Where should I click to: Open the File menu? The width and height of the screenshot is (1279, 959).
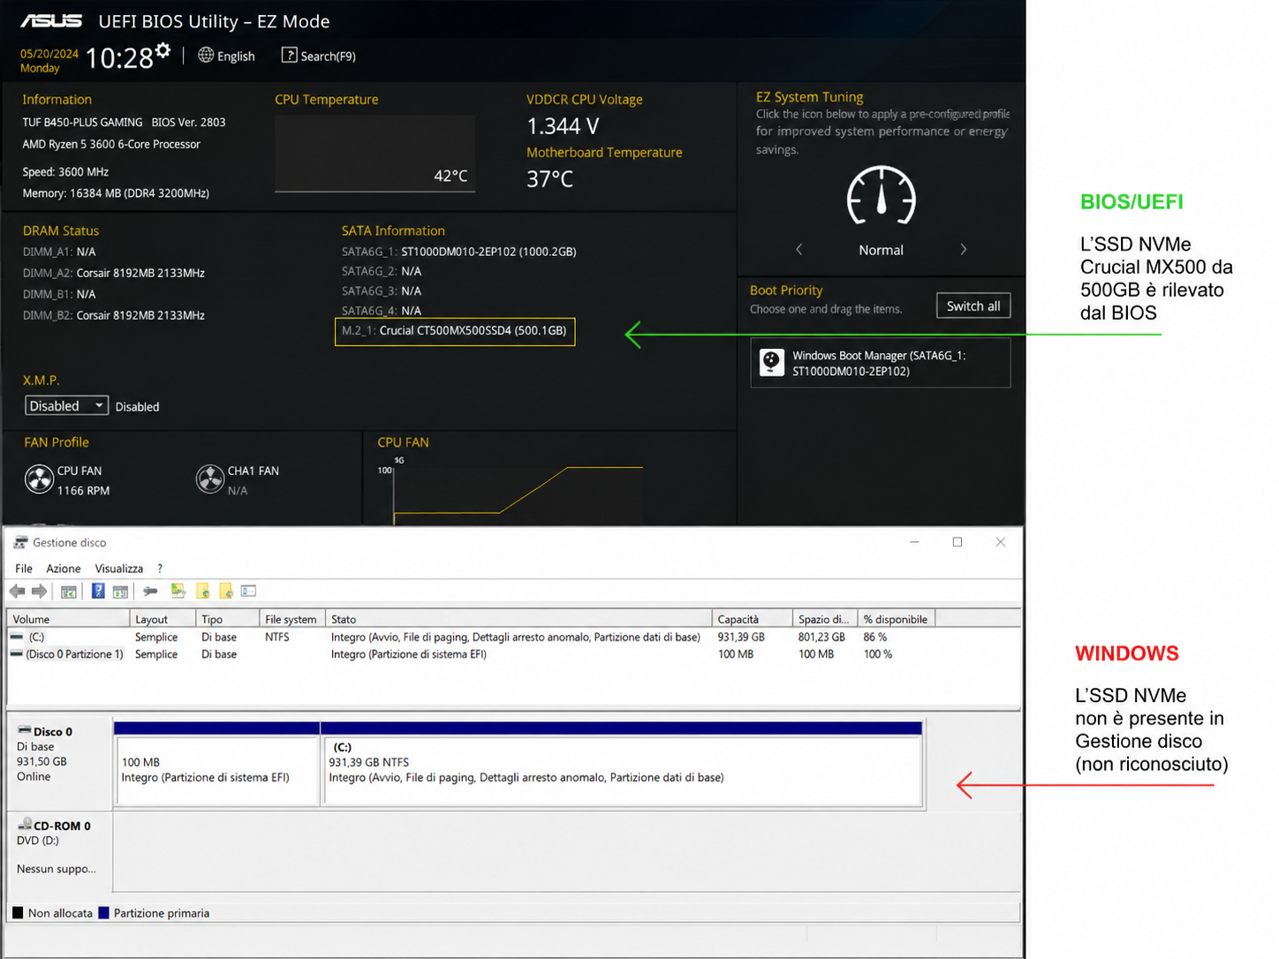(24, 569)
